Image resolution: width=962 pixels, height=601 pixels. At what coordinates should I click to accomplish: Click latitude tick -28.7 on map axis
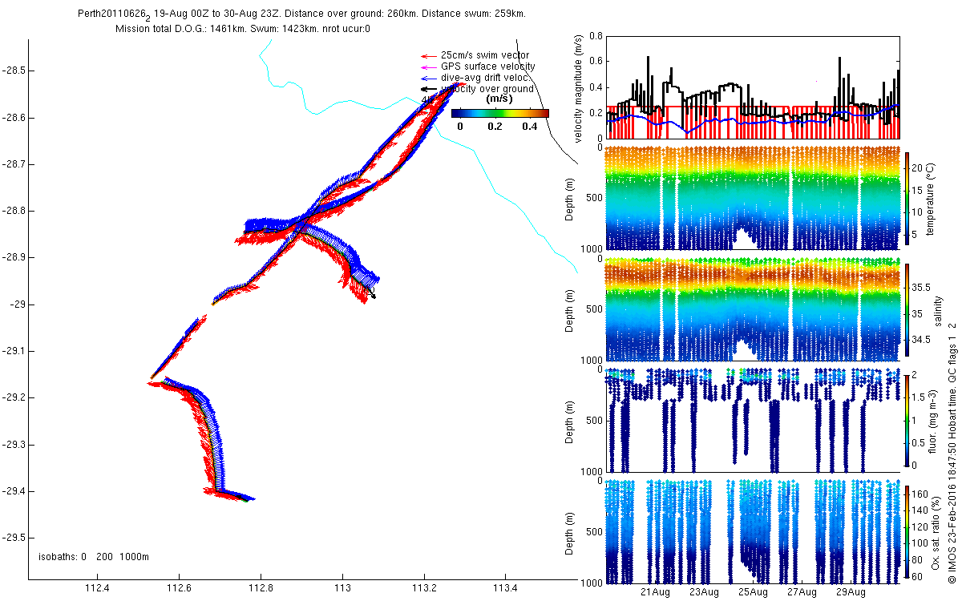click(13, 164)
